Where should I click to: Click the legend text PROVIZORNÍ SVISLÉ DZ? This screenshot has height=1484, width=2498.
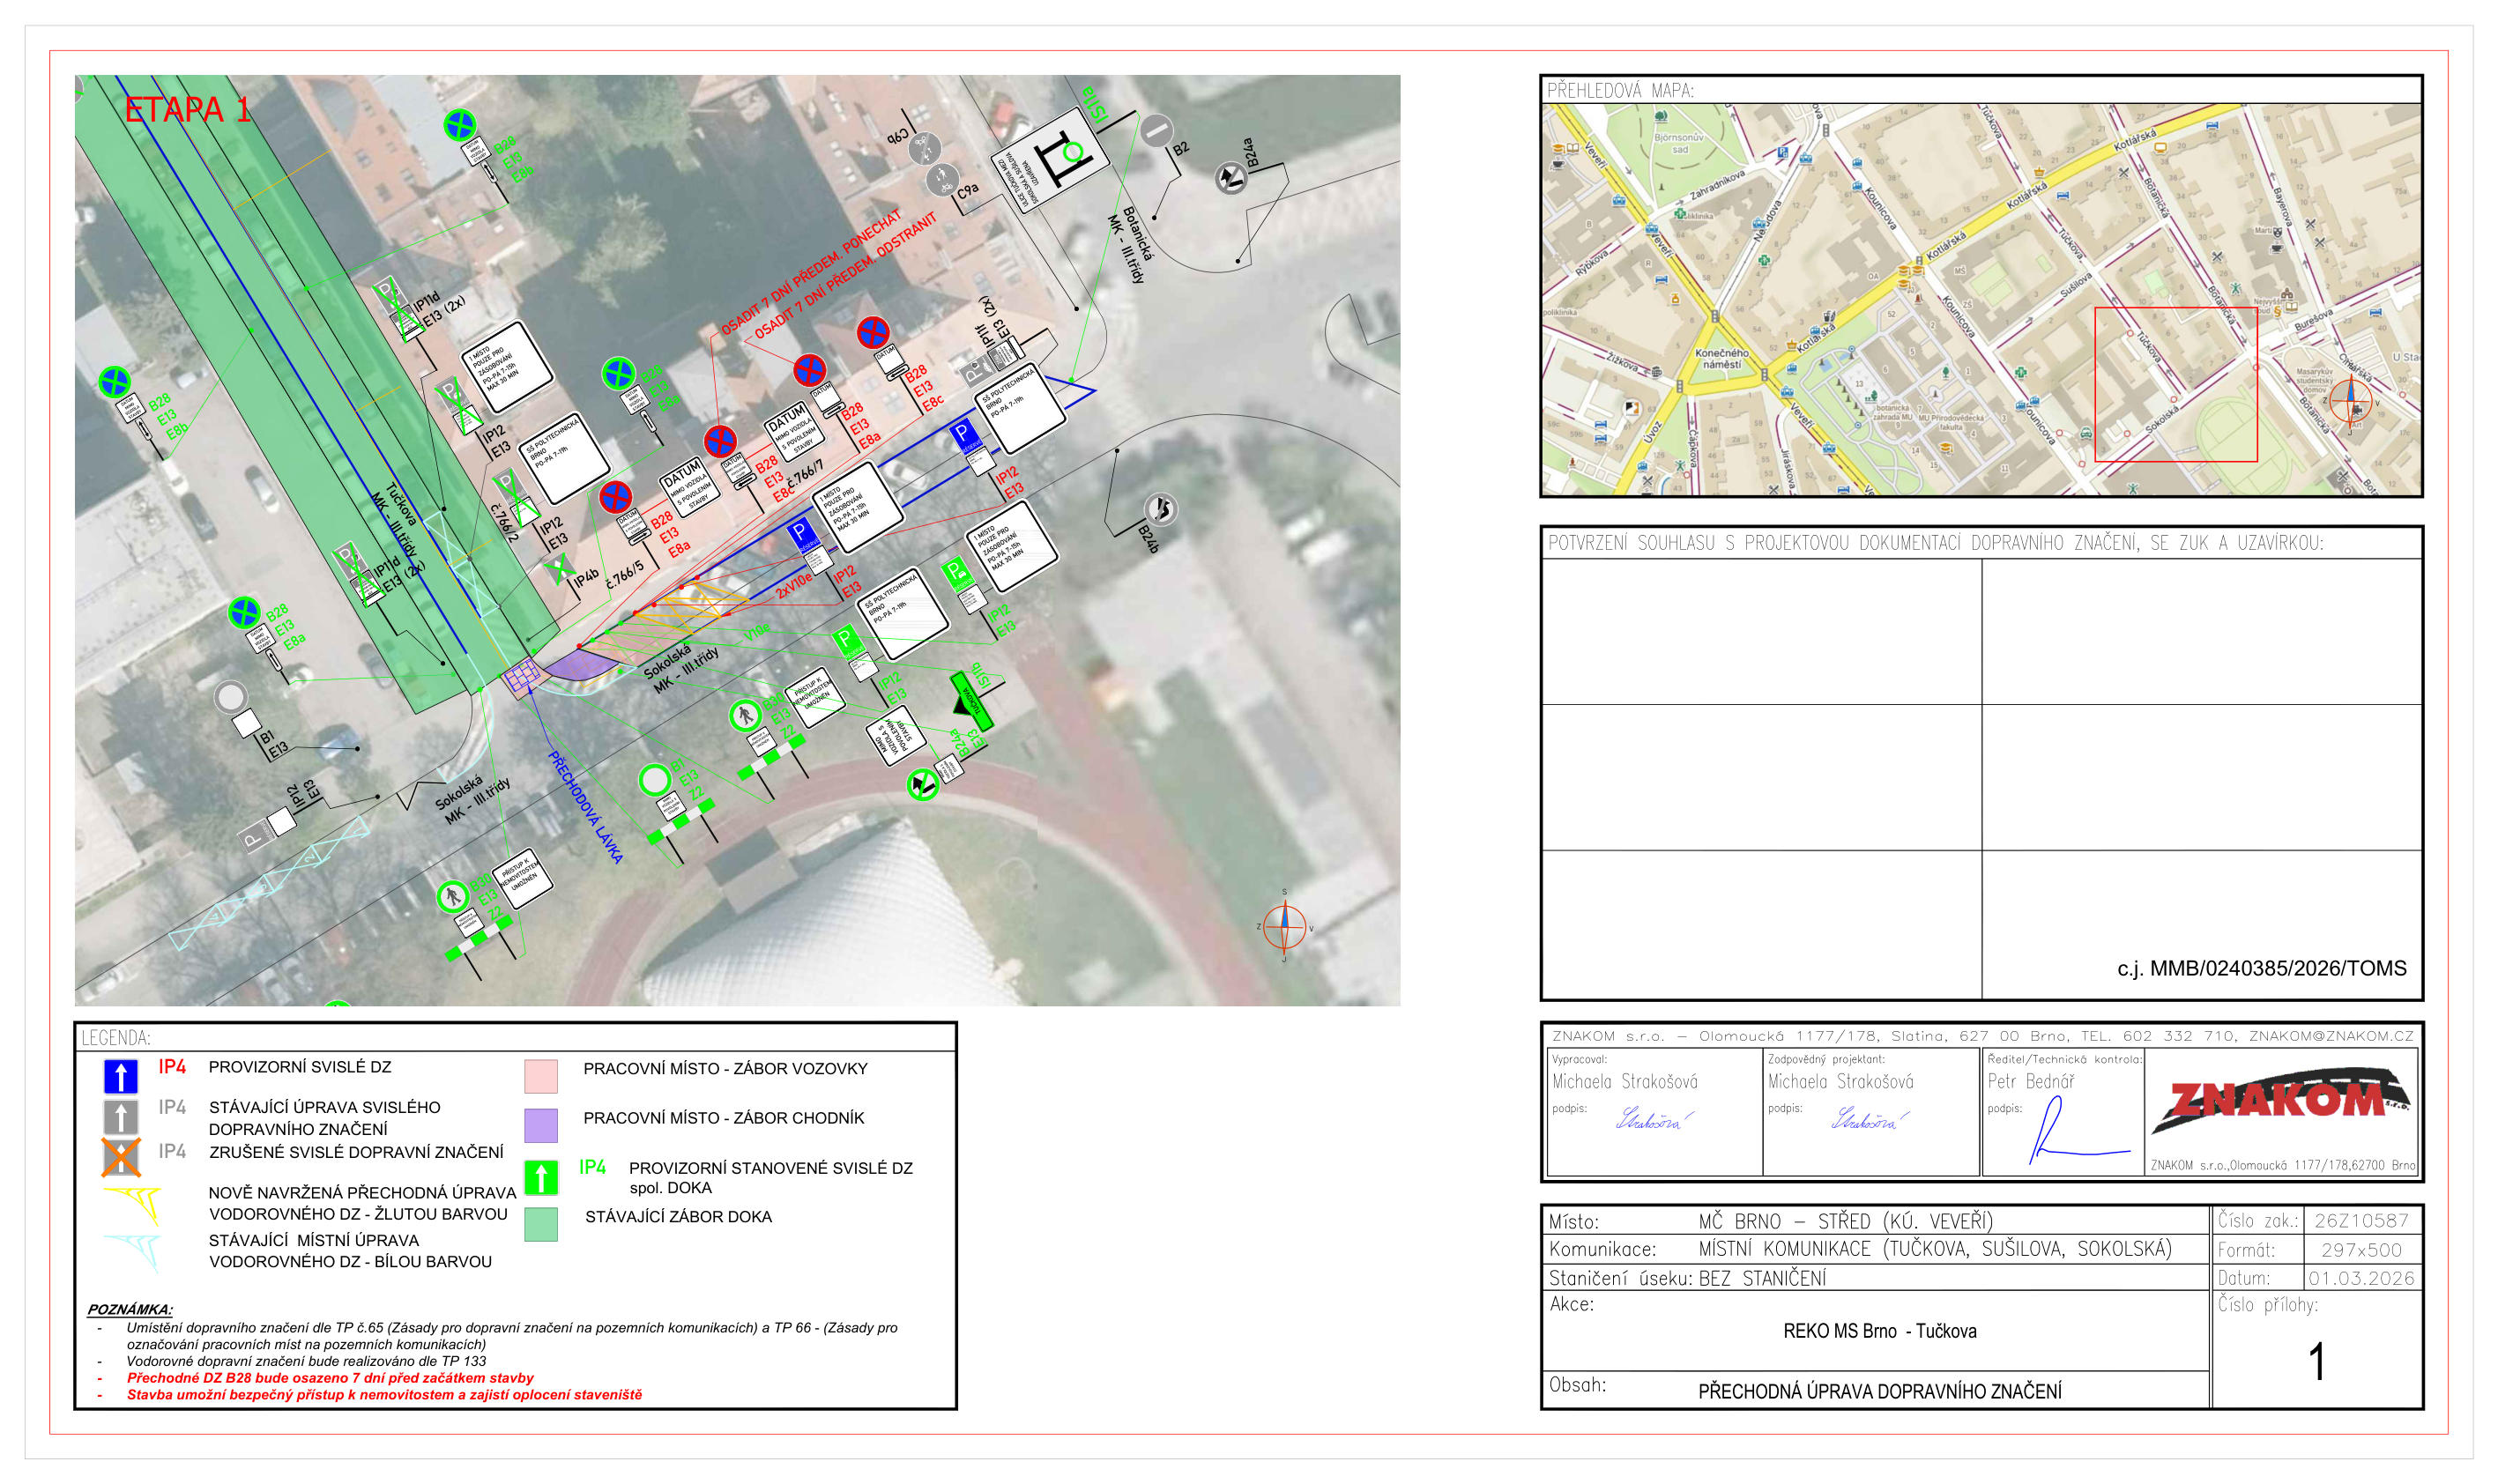coord(300,1067)
